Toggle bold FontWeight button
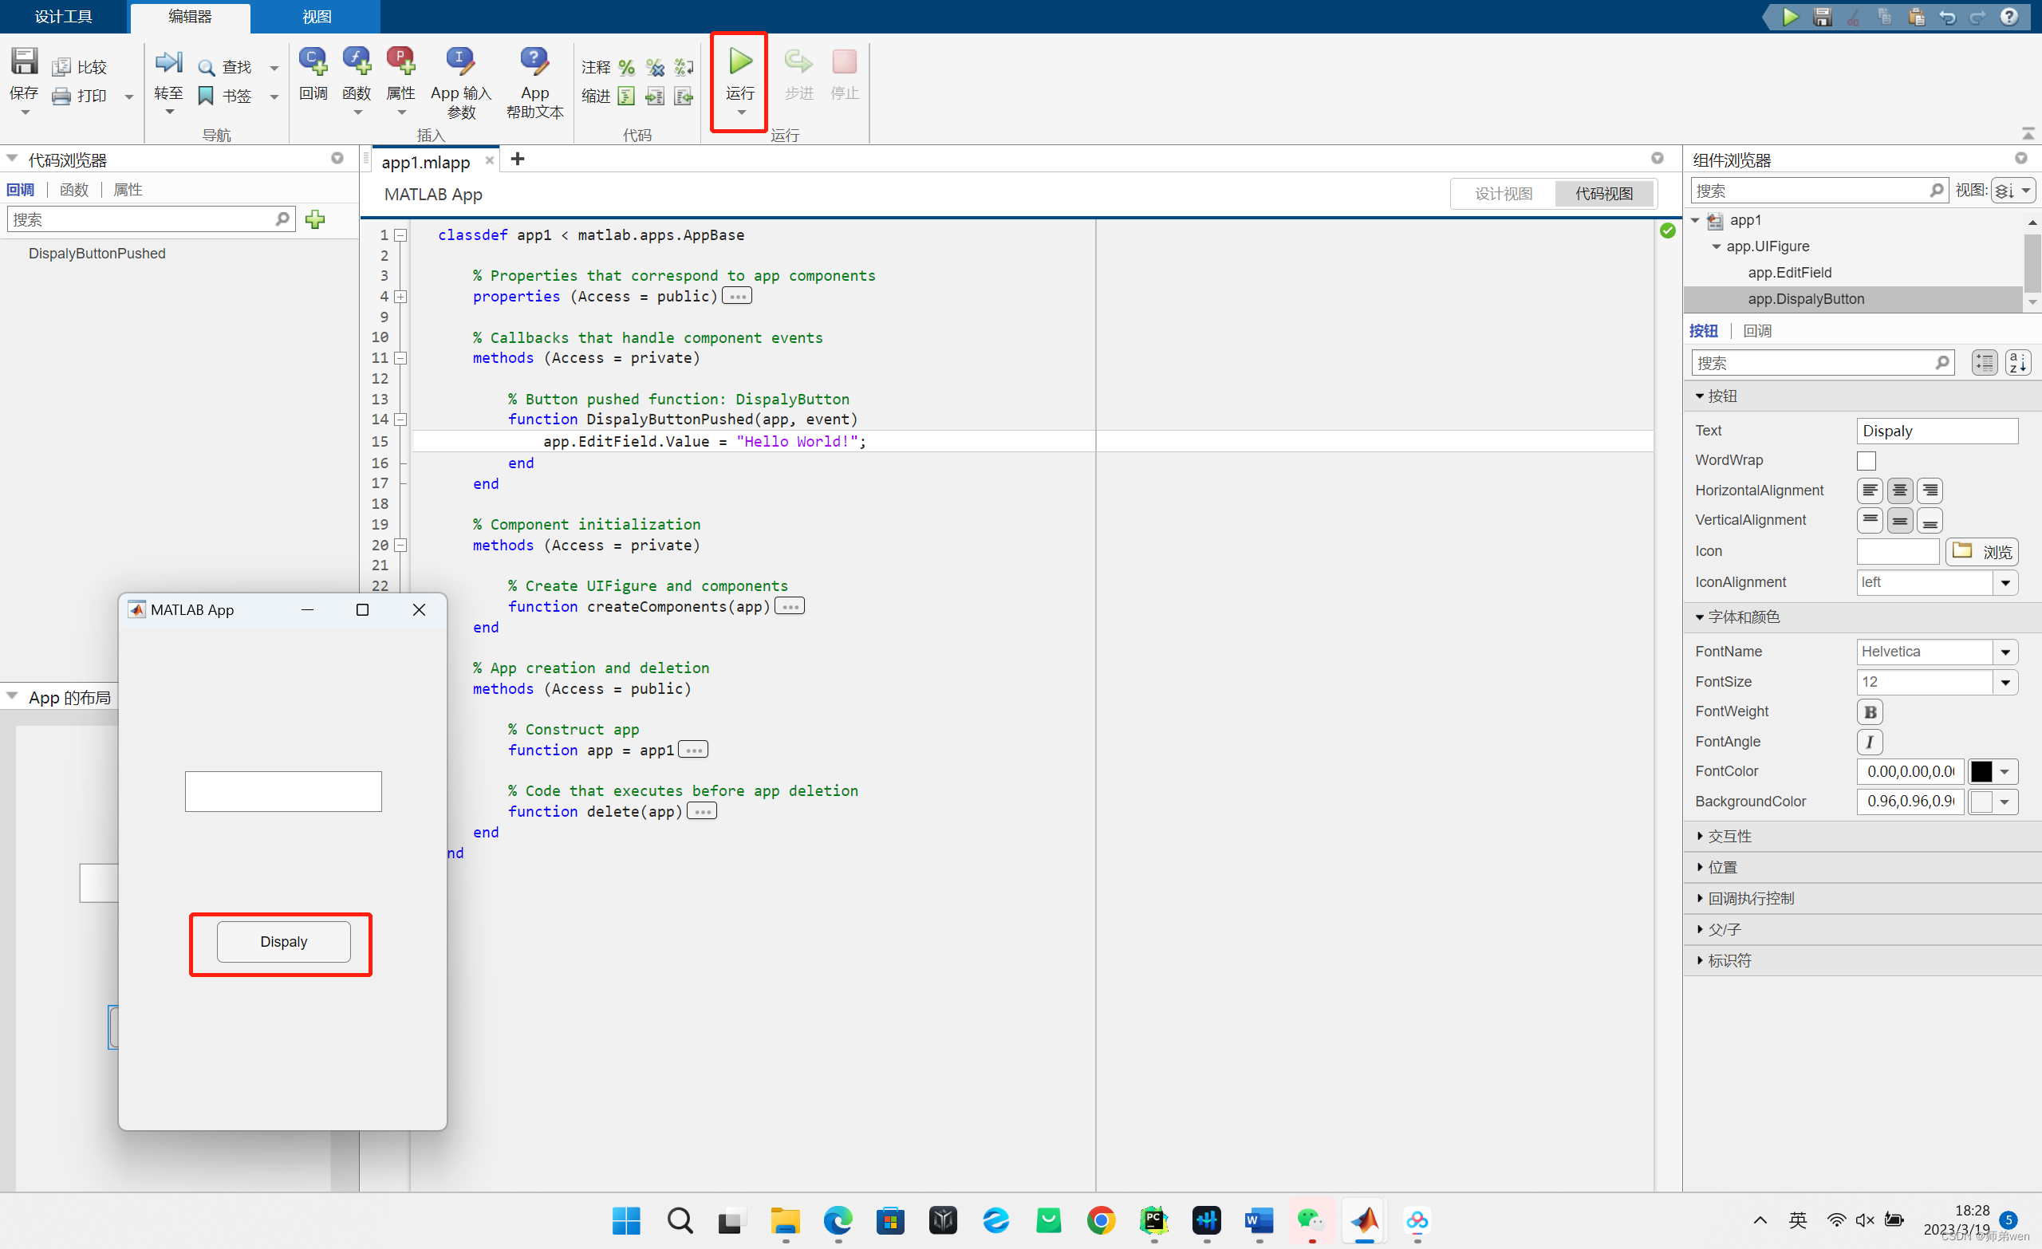 (x=1870, y=712)
